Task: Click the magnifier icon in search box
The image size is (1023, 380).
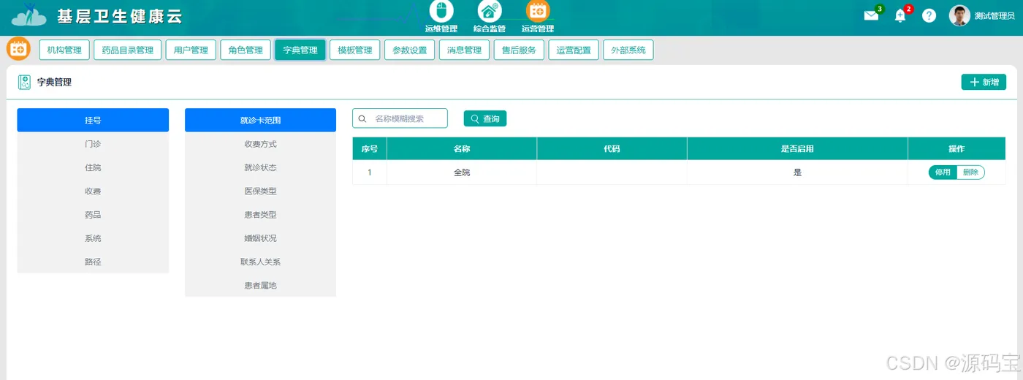Action: point(362,118)
